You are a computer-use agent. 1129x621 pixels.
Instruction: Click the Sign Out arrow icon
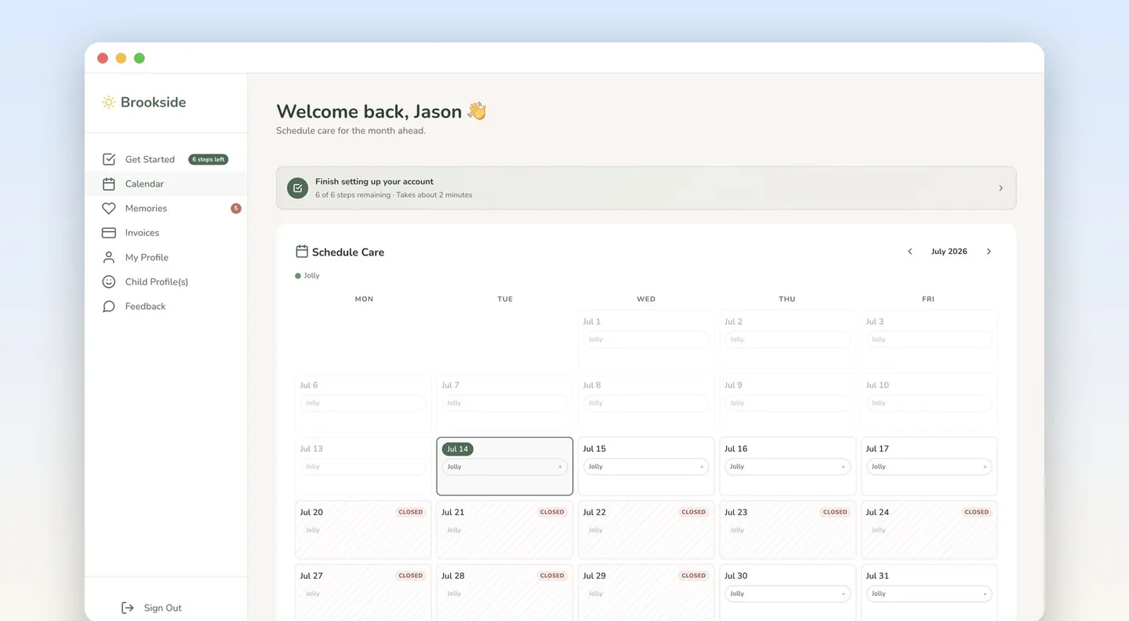pos(127,608)
